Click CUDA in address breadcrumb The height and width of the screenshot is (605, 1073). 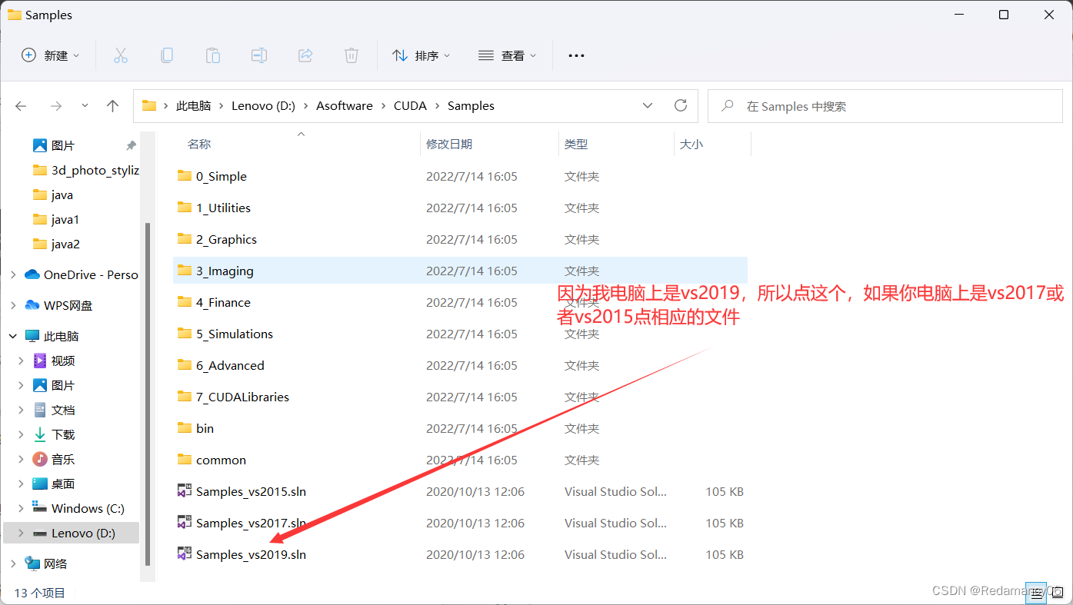(410, 106)
